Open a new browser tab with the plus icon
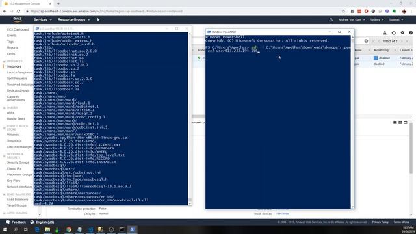The image size is (416, 234). coord(58,4)
